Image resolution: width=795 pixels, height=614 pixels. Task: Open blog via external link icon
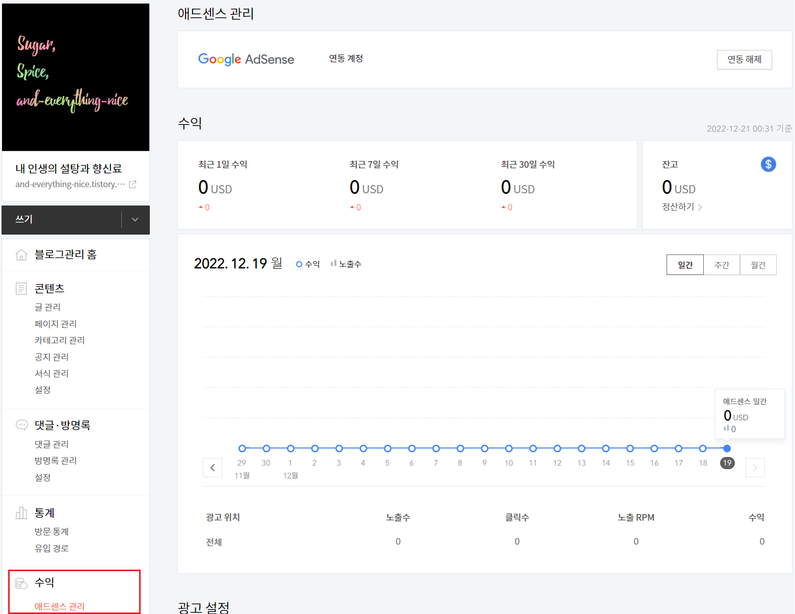[132, 184]
